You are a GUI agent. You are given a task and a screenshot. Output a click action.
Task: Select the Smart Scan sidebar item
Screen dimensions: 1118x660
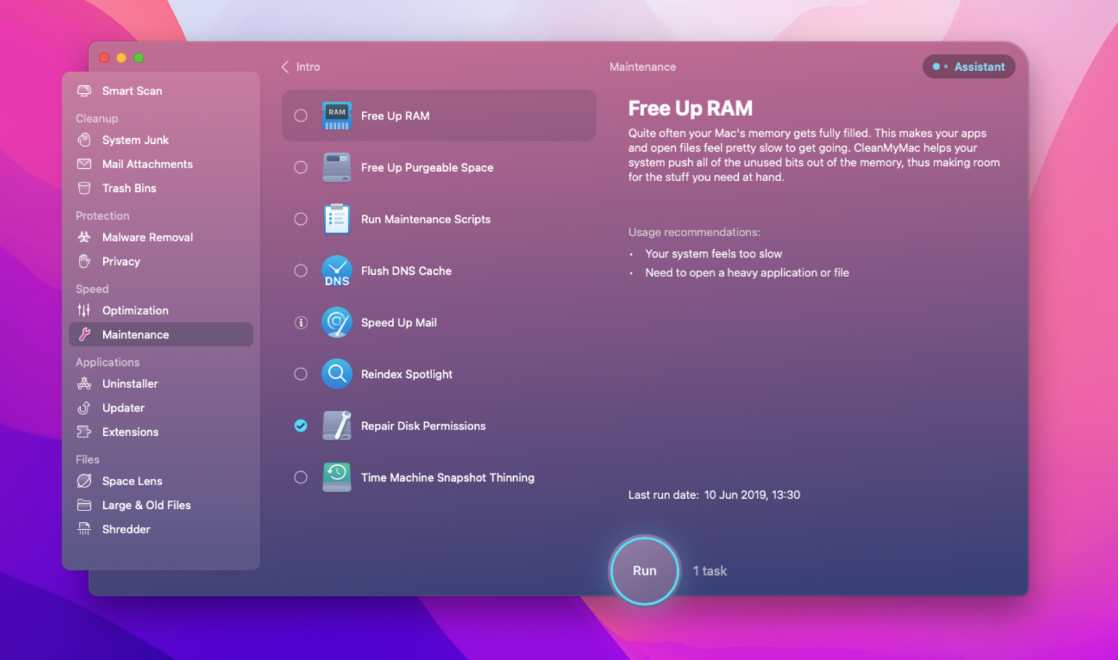click(x=132, y=91)
